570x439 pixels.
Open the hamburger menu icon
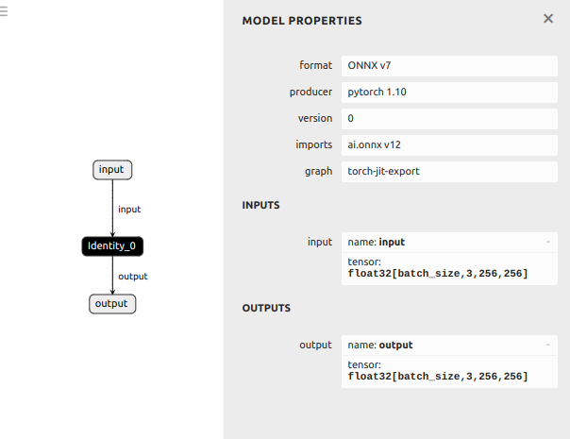(x=3, y=11)
